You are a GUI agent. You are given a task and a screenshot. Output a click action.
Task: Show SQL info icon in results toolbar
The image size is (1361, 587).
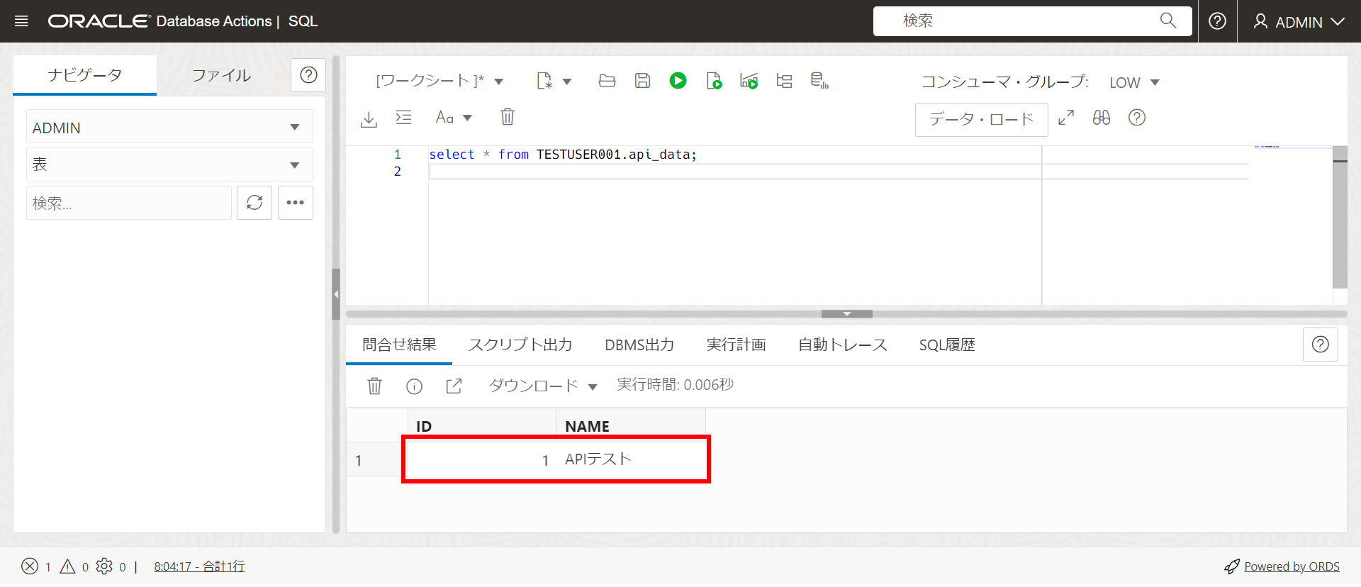[x=414, y=386]
